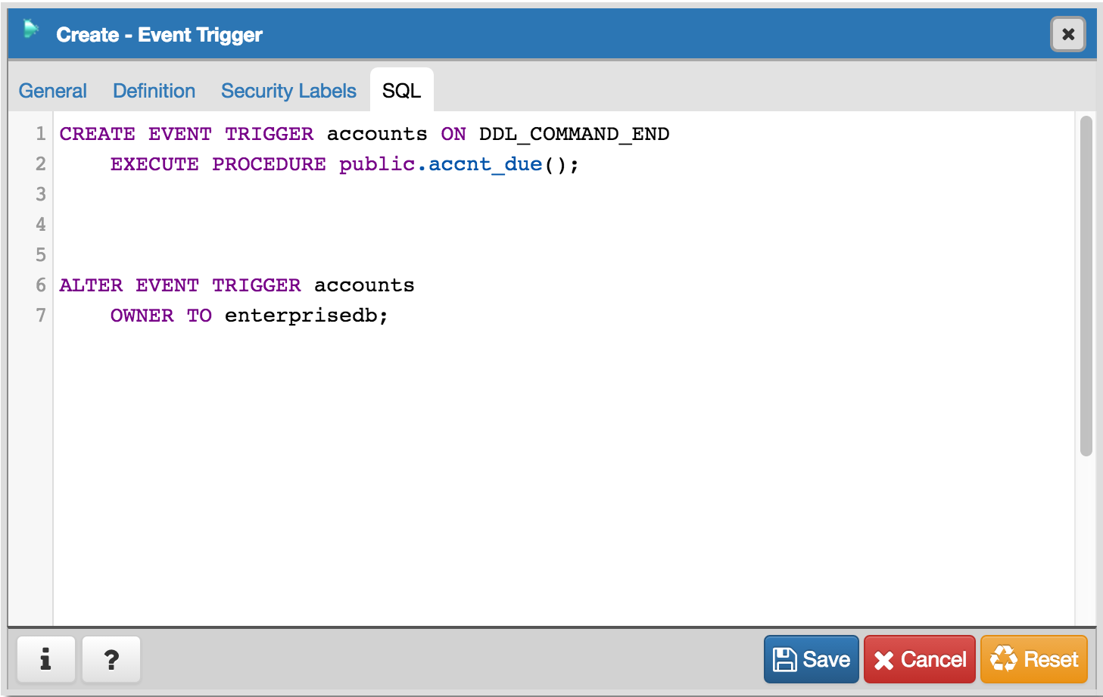Click line number 4 in the gutter
This screenshot has height=697, width=1103.
pos(41,225)
